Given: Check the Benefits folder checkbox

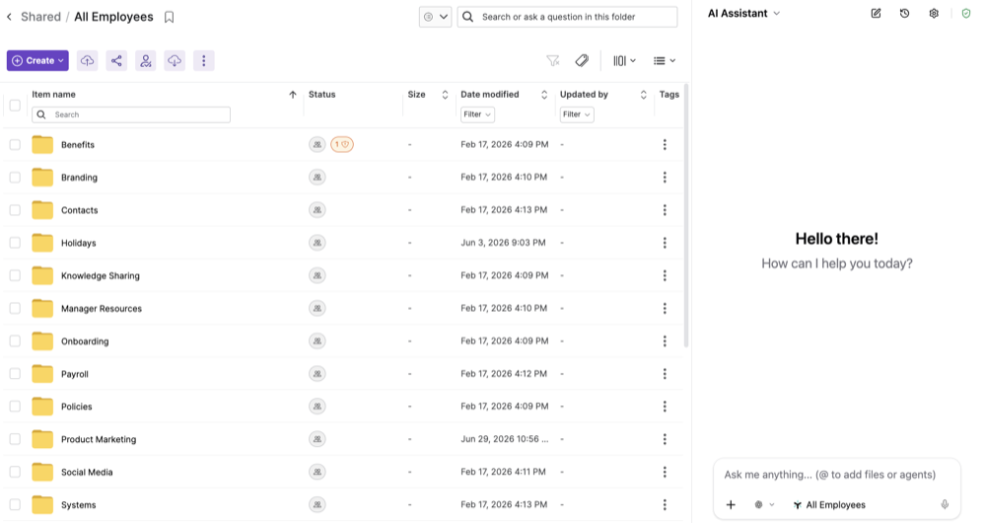Looking at the screenshot, I should pyautogui.click(x=15, y=145).
